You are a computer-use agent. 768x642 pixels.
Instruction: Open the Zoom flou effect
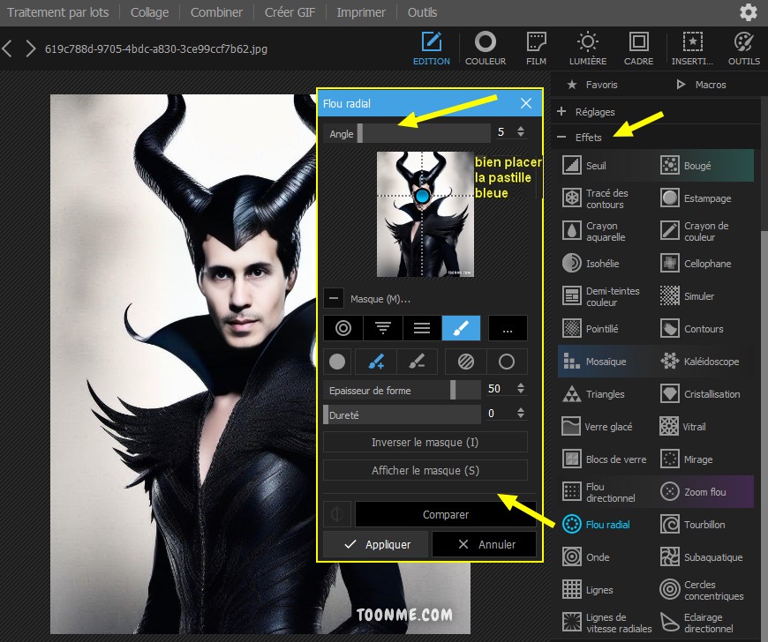pos(704,492)
